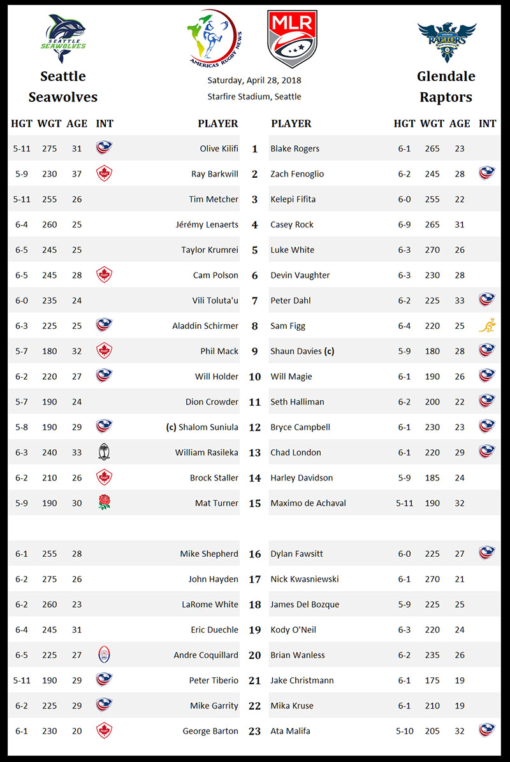Click the Canada badge beside Ray Barkwill
This screenshot has height=762, width=510.
[104, 173]
